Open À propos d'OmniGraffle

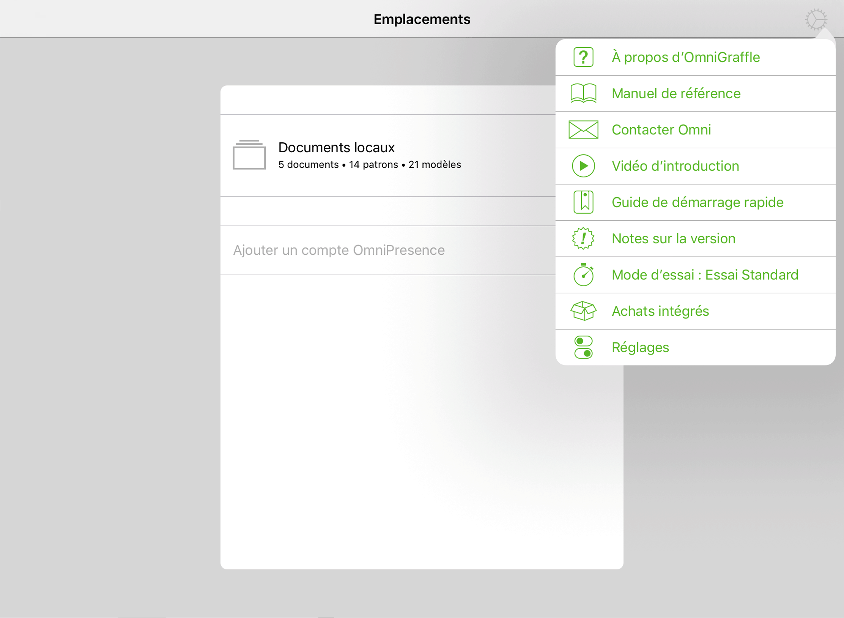pos(695,57)
